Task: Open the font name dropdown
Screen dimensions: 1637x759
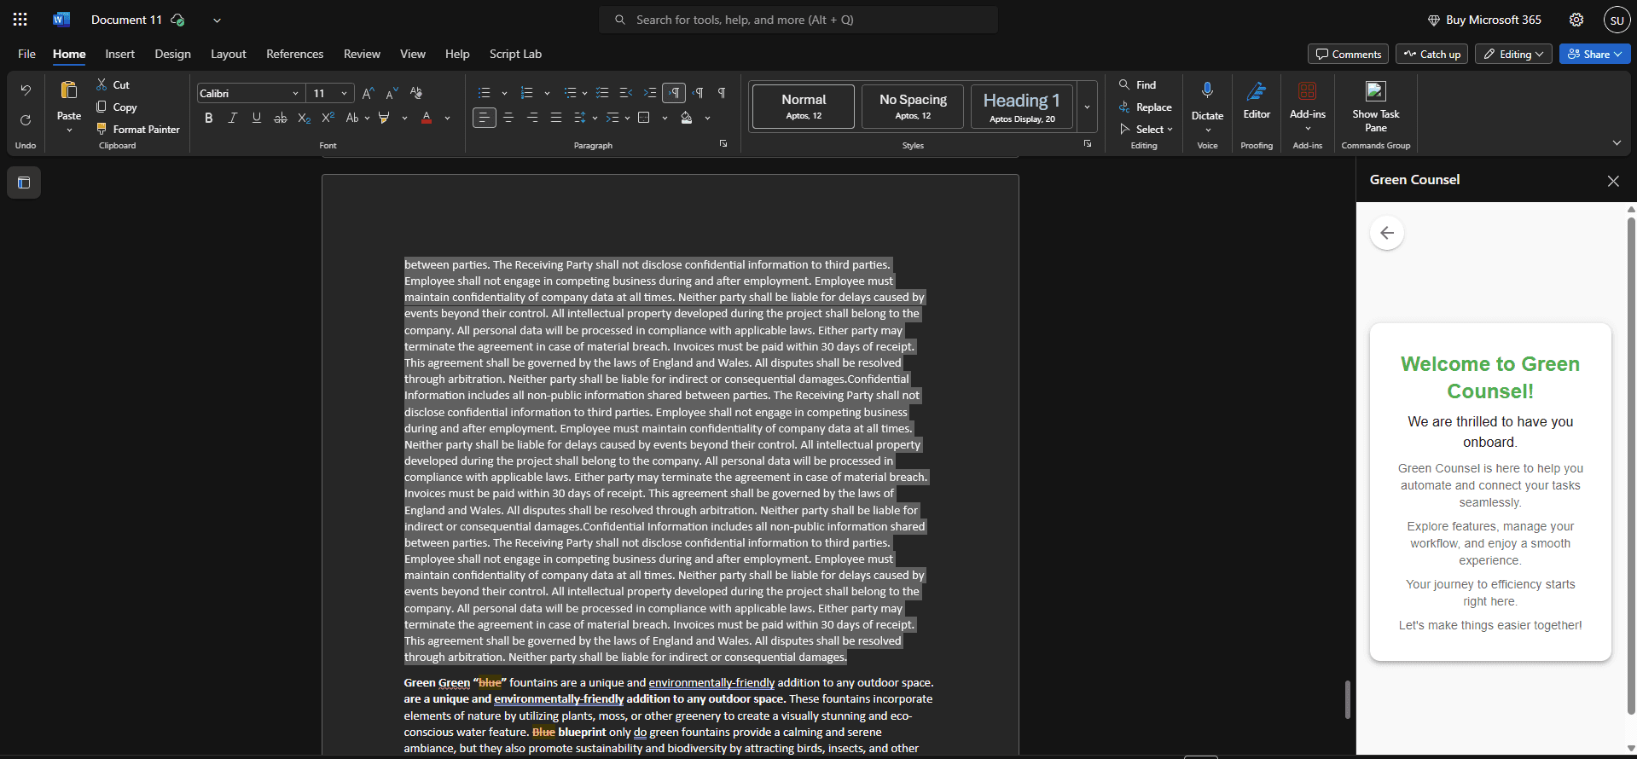Action: click(x=295, y=94)
